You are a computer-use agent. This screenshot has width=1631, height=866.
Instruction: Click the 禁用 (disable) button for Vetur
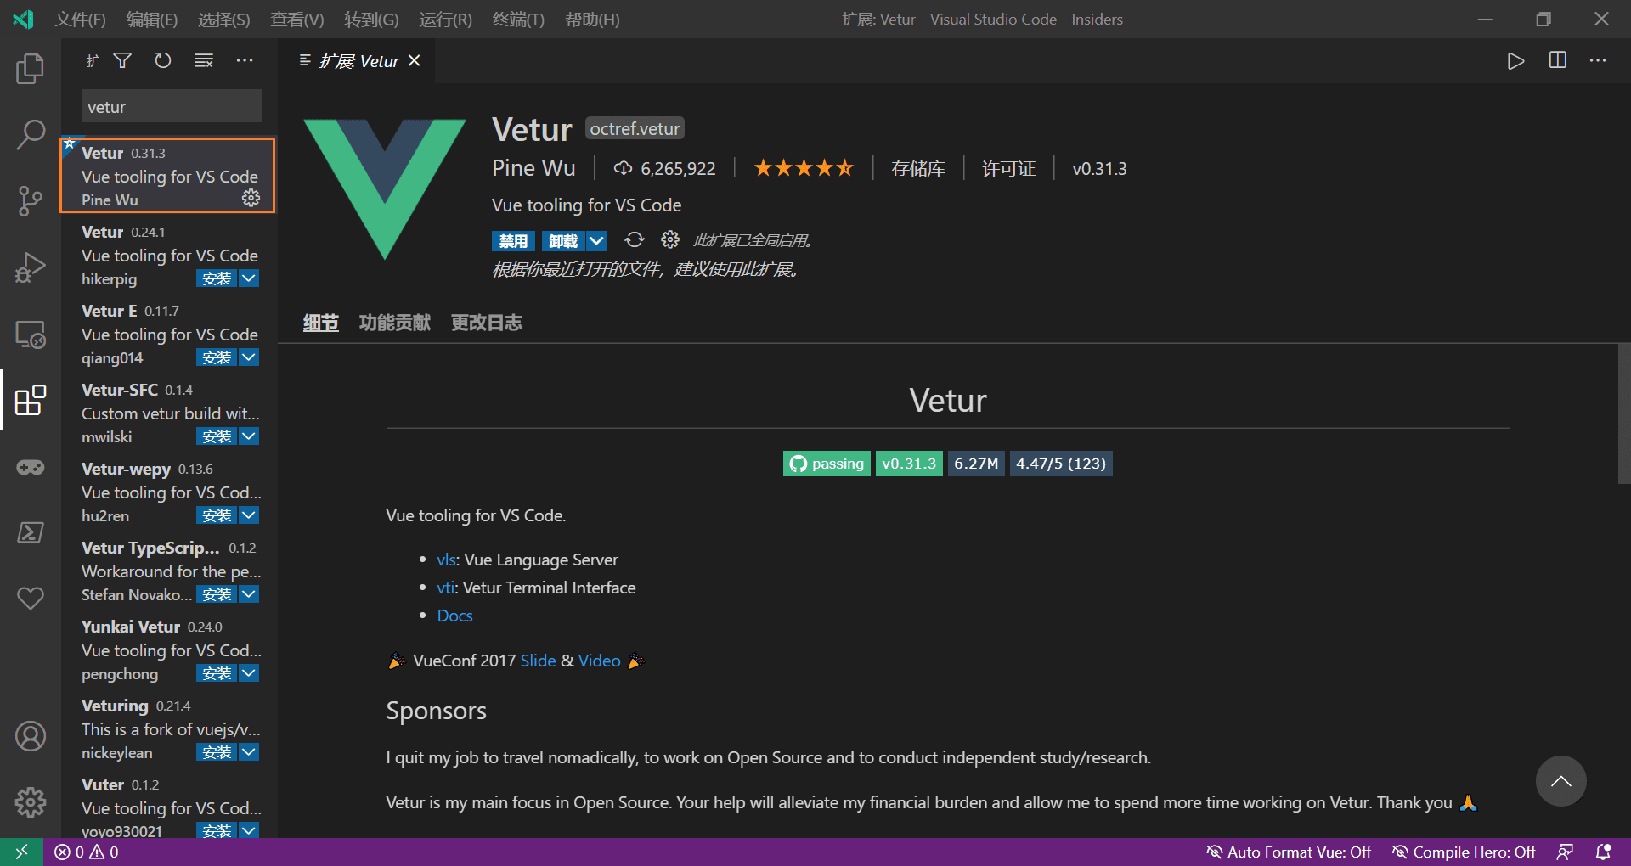pos(513,241)
